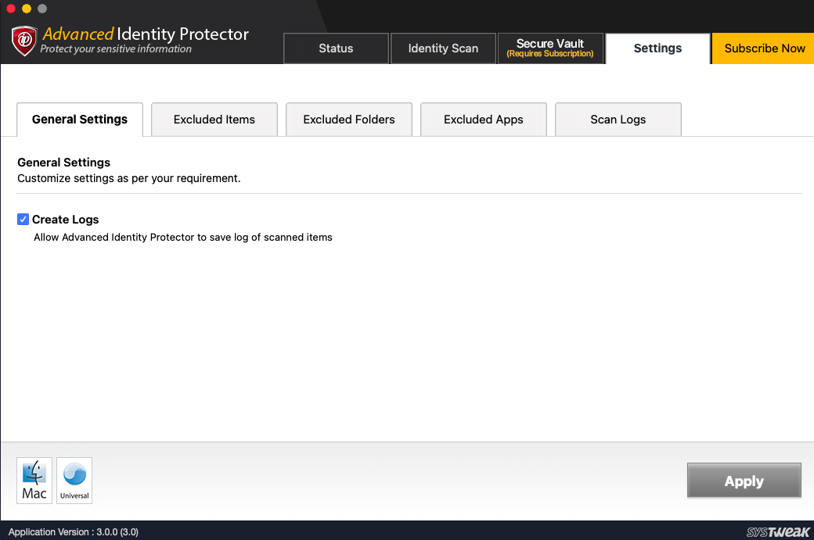View the Scan Logs sub-tab

pyautogui.click(x=618, y=120)
